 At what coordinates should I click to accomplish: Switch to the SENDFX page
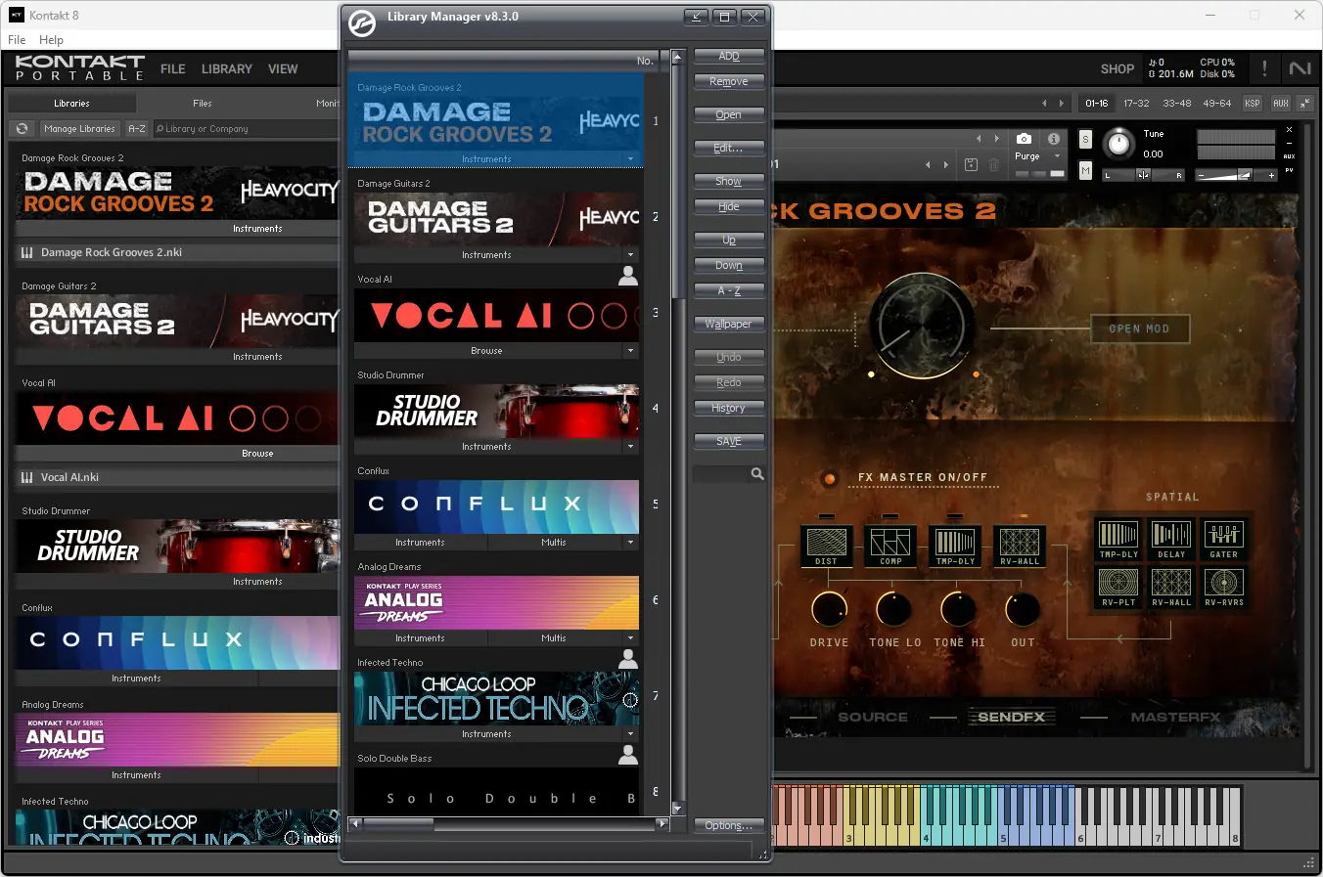coord(1012,717)
